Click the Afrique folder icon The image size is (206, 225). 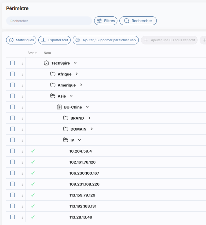point(53,74)
